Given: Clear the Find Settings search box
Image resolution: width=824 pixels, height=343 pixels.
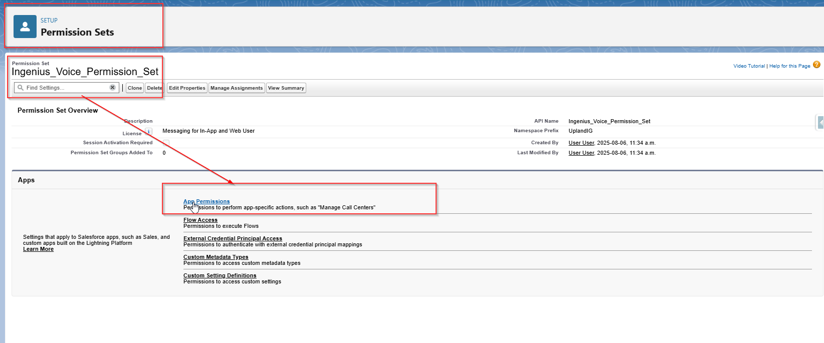Looking at the screenshot, I should coord(112,88).
